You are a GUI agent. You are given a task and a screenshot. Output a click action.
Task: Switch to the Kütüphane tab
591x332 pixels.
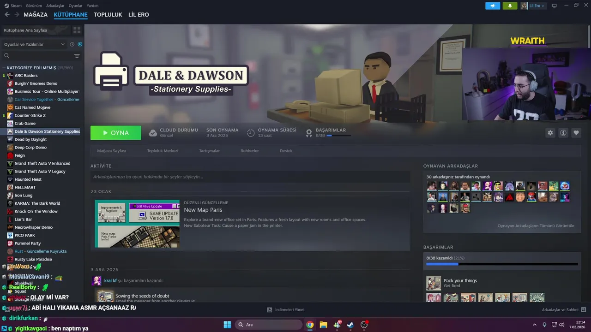click(71, 15)
